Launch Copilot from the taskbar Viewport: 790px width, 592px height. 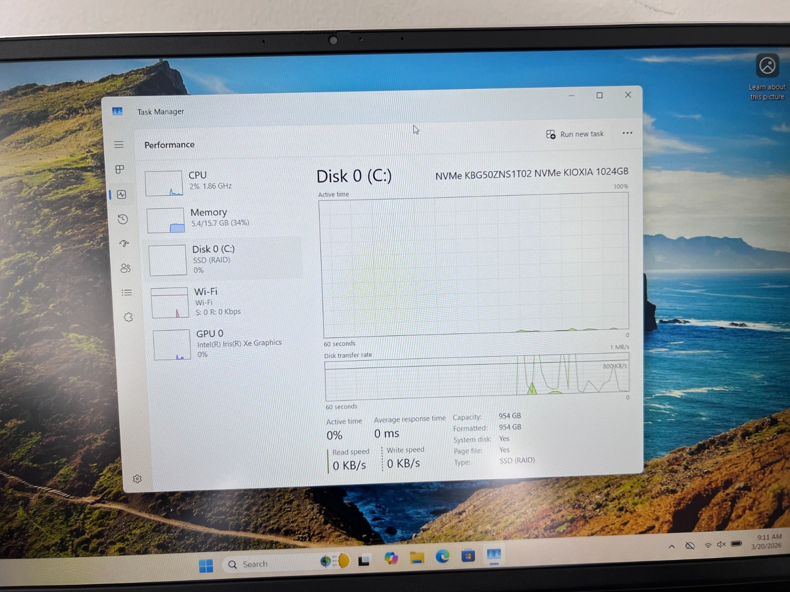click(x=391, y=558)
